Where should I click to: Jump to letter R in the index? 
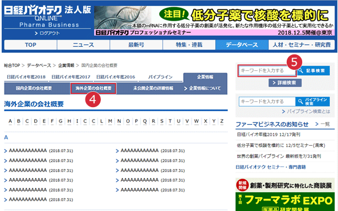(153, 121)
